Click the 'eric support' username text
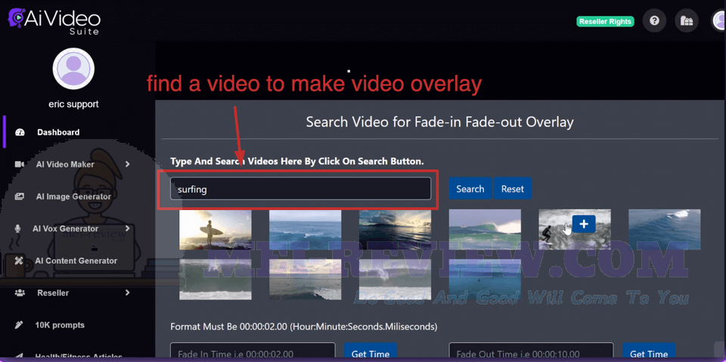 [73, 104]
